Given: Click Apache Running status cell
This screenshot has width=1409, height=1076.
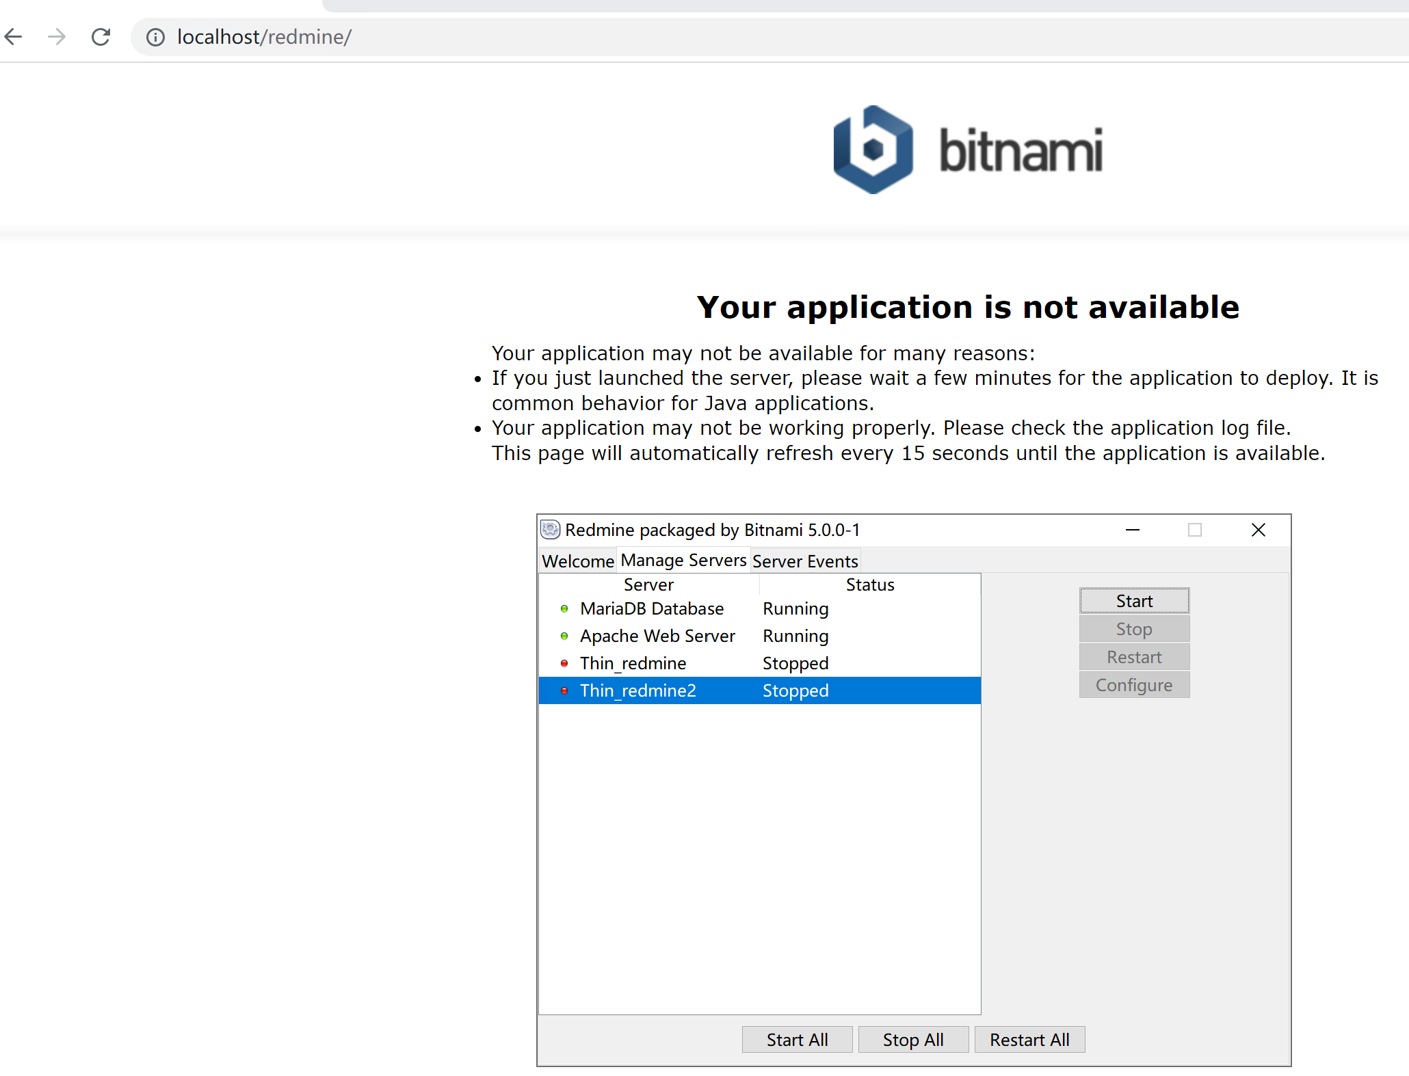Looking at the screenshot, I should tap(795, 636).
